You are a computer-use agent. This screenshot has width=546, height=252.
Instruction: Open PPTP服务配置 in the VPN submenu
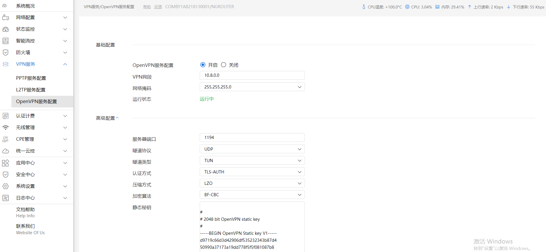31,78
